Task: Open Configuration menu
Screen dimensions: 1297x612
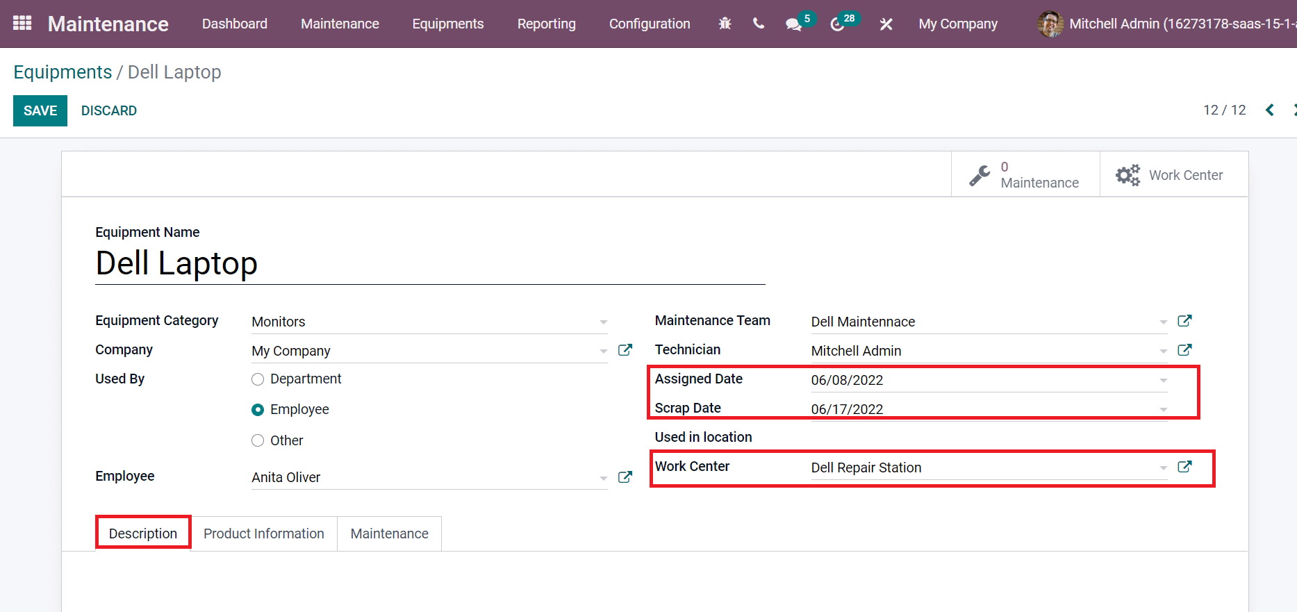Action: coord(650,24)
